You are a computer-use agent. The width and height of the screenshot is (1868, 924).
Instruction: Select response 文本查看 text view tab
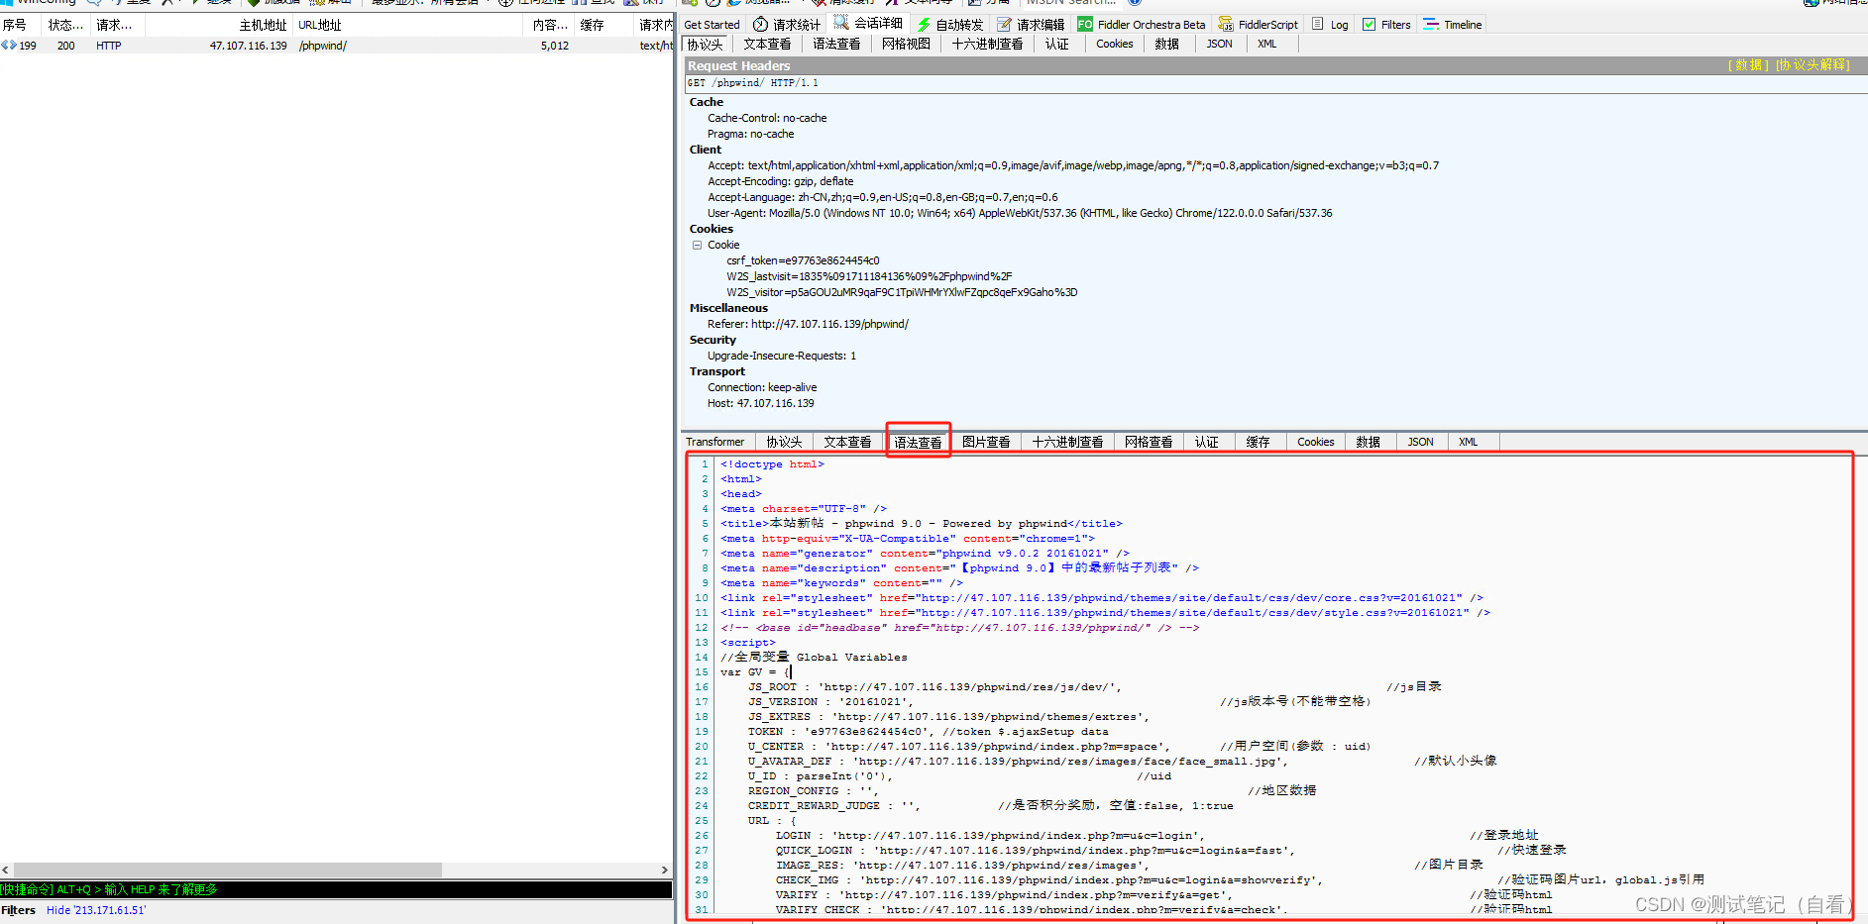847,442
